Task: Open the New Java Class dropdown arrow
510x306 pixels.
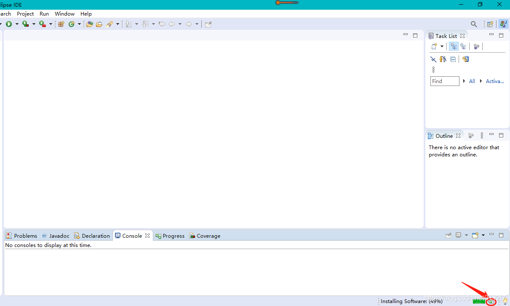Action: pos(79,24)
